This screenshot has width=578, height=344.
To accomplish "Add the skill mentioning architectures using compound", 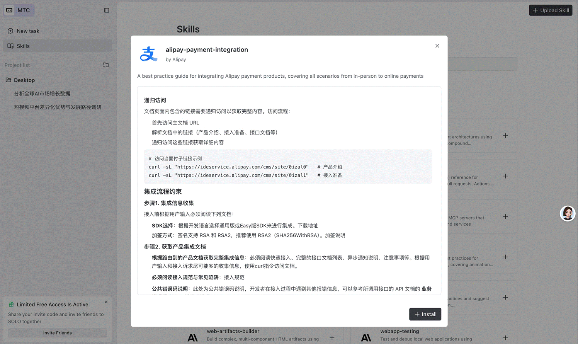I will (x=505, y=136).
